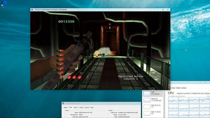Select CPU in Task Manager performance sidebar

(x=153, y=93)
